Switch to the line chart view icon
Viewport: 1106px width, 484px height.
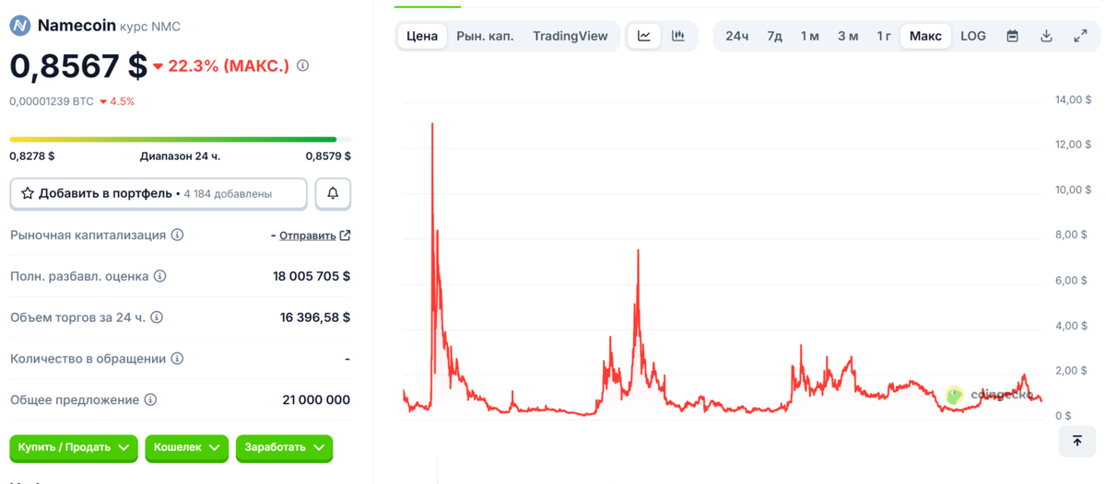coord(644,36)
